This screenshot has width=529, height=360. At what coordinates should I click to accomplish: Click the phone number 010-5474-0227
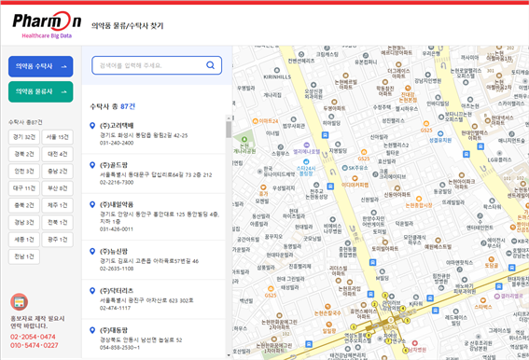[35, 345]
